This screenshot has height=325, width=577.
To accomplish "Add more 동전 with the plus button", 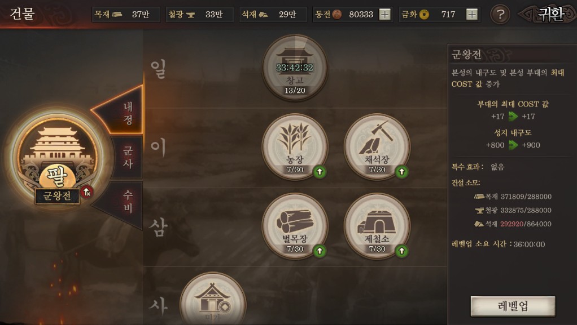I will (x=384, y=14).
